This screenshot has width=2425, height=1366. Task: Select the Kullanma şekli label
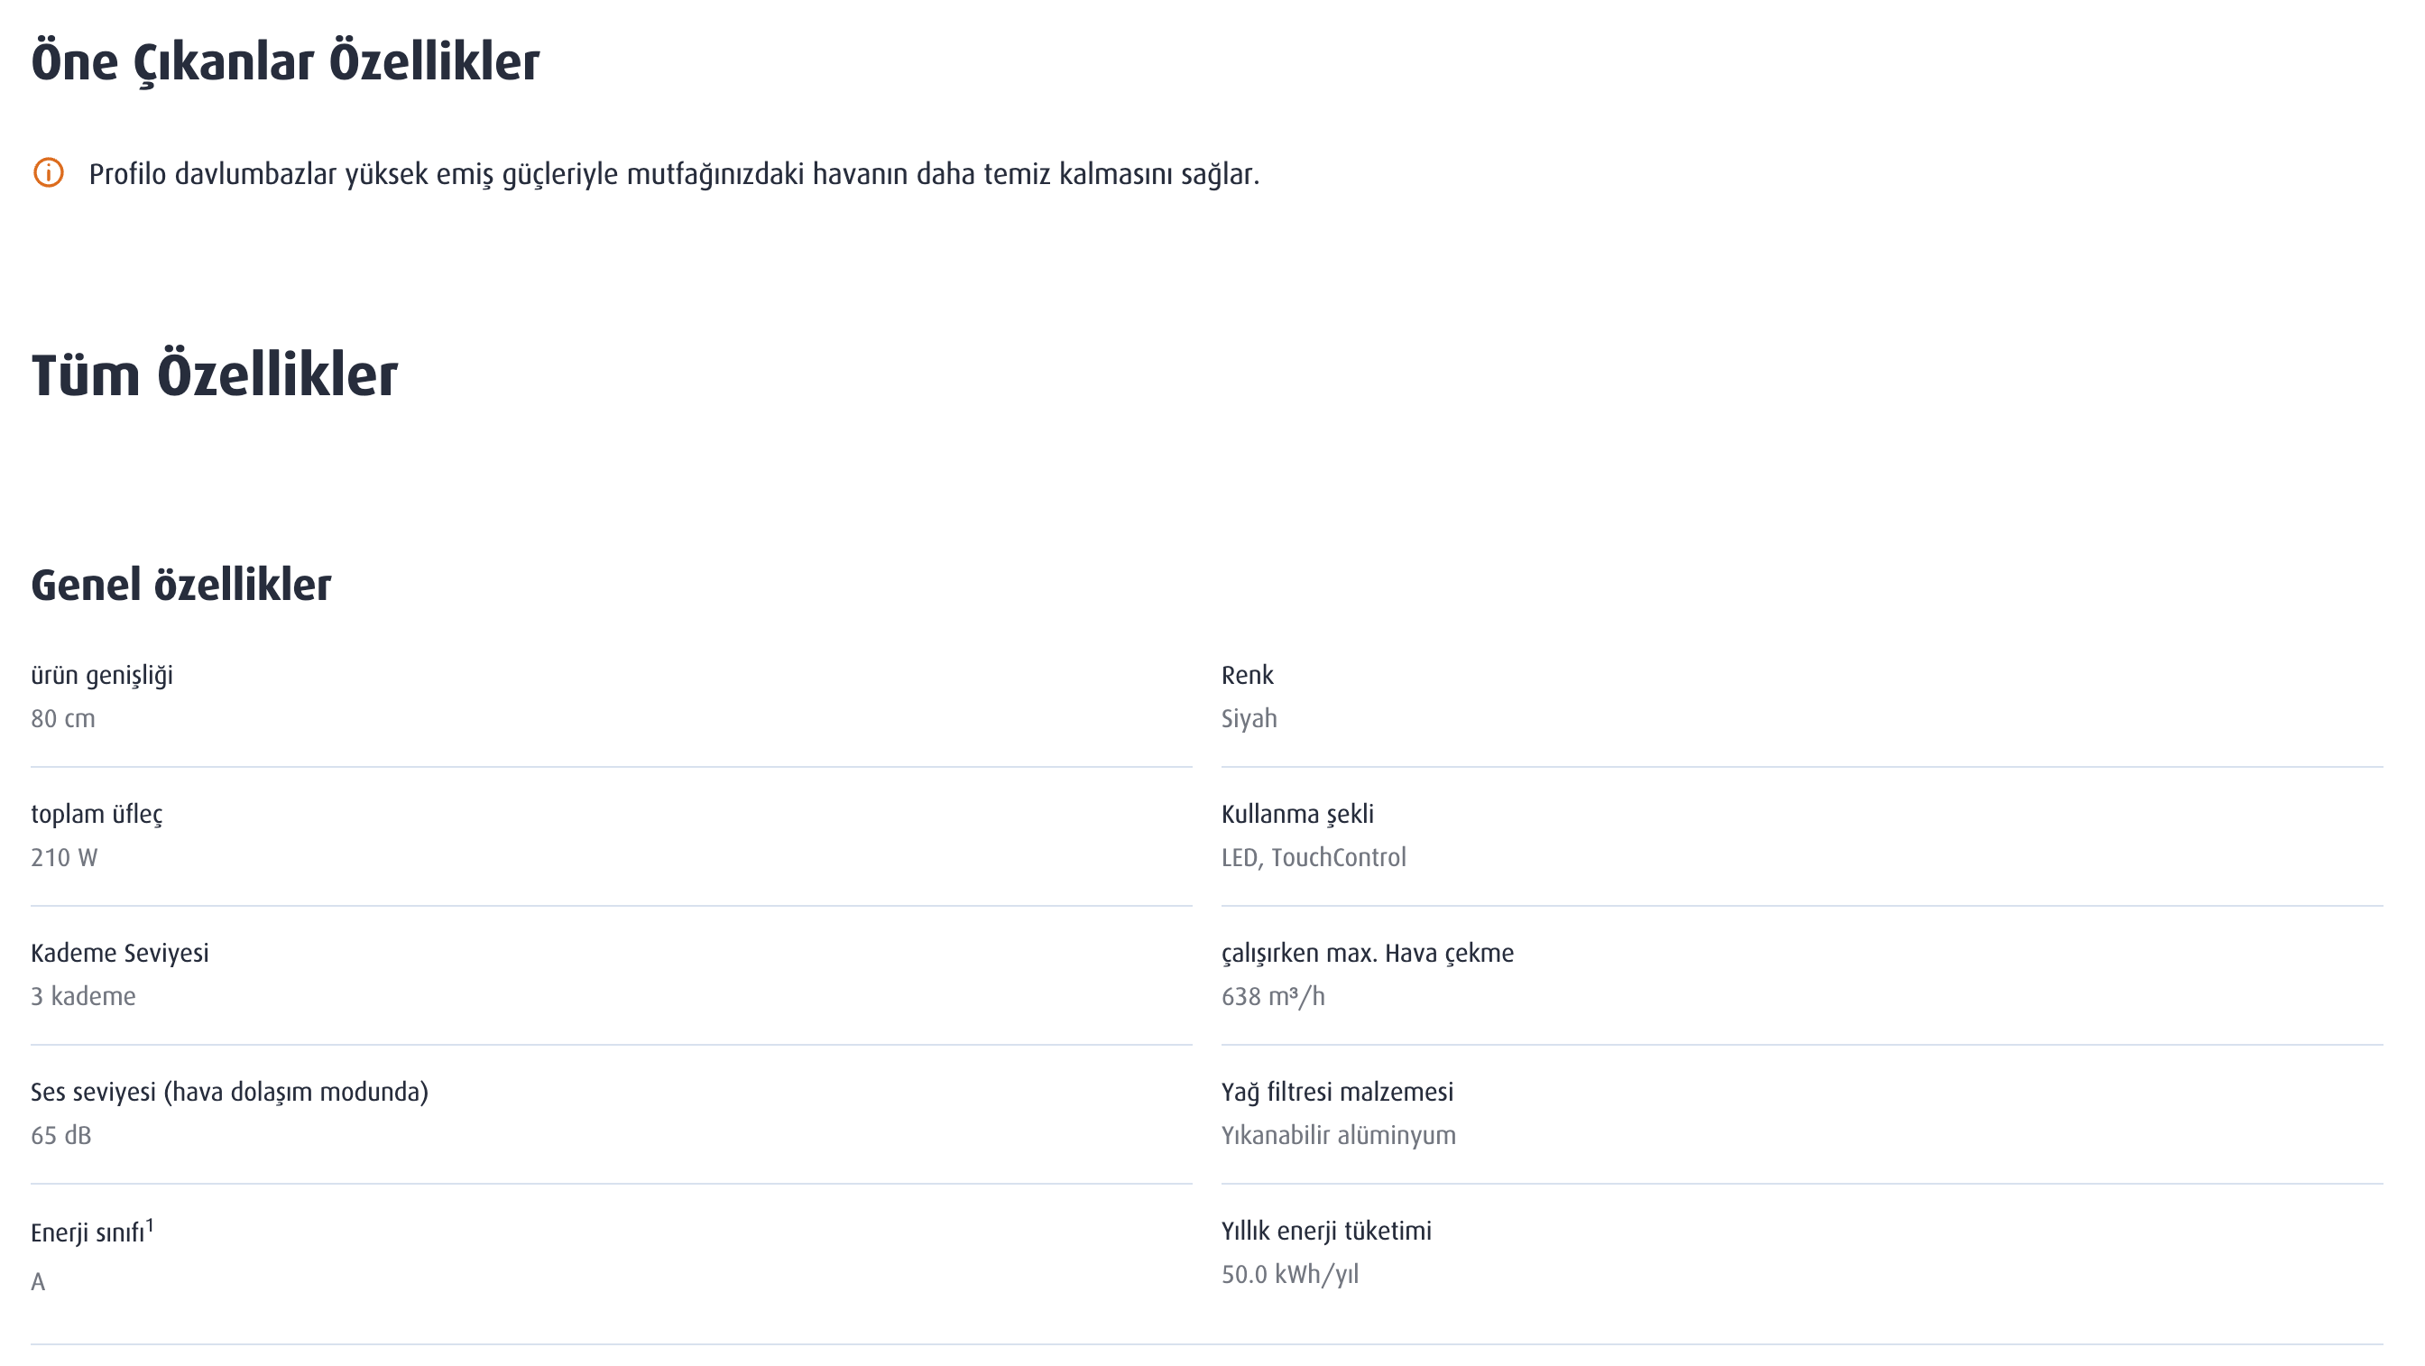(x=1298, y=815)
